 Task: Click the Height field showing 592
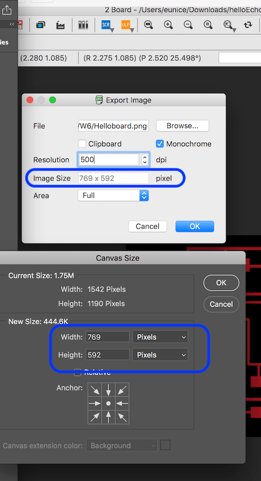107,354
